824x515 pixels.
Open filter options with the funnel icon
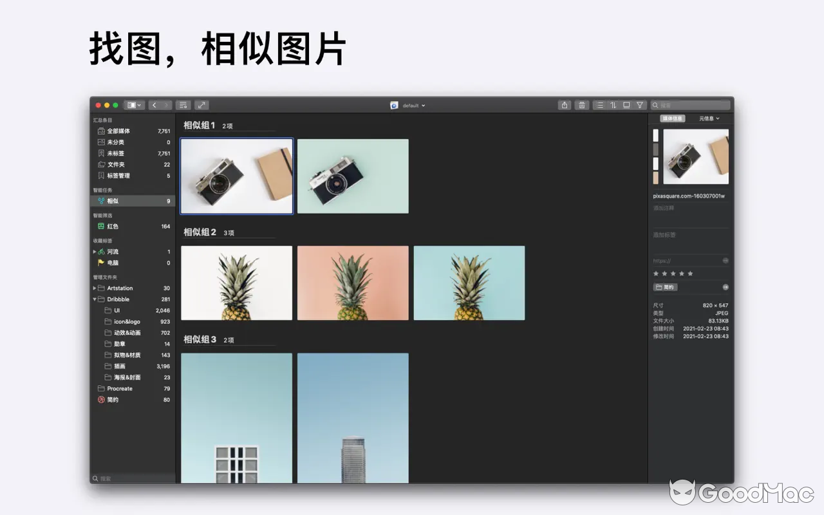(x=640, y=105)
